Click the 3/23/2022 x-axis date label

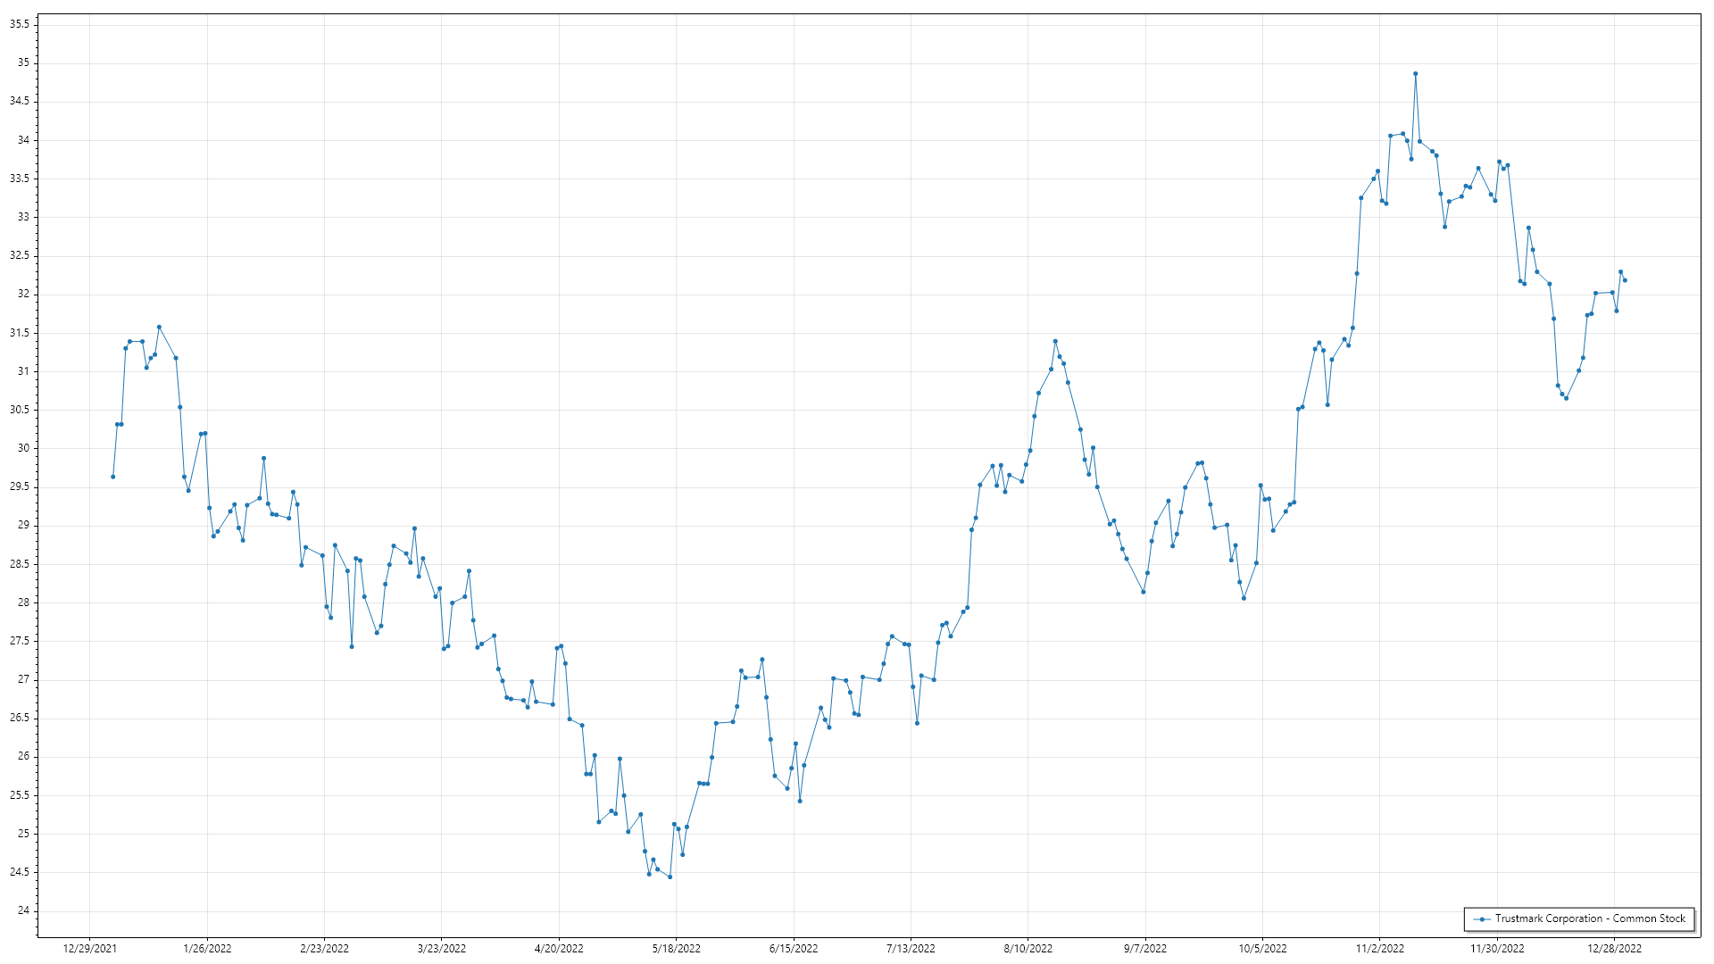[442, 949]
